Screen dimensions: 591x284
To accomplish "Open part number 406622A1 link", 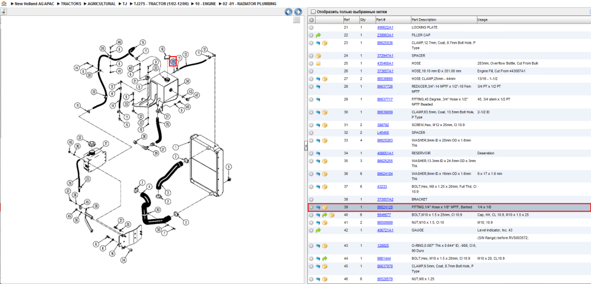I will pos(385,28).
